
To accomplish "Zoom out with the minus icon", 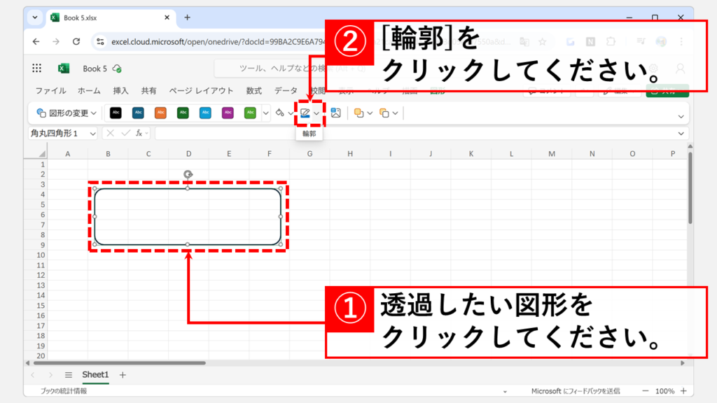I will coord(645,390).
